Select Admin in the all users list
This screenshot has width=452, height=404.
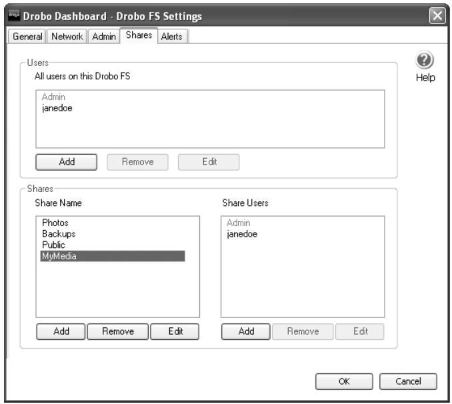tap(53, 97)
